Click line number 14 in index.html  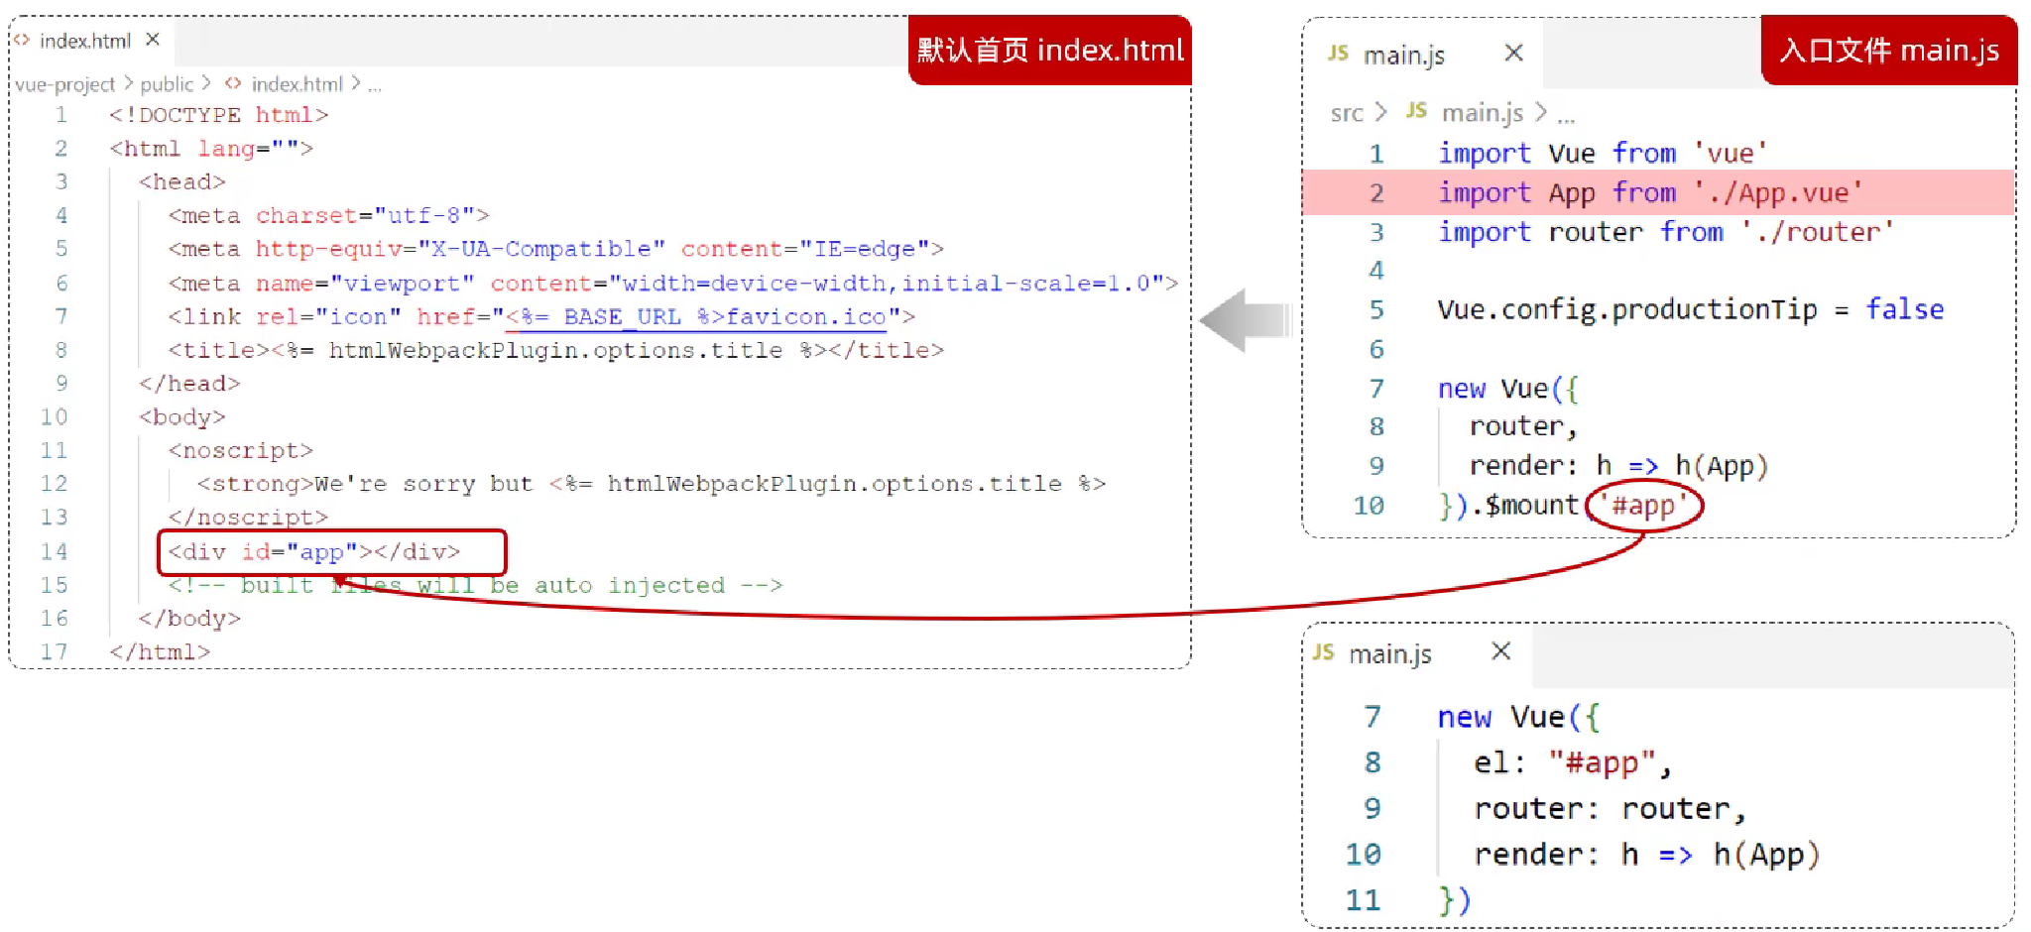(55, 551)
